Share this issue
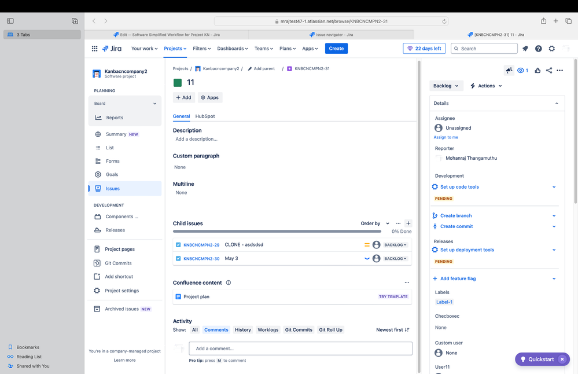Viewport: 578px width, 374px height. (549, 70)
